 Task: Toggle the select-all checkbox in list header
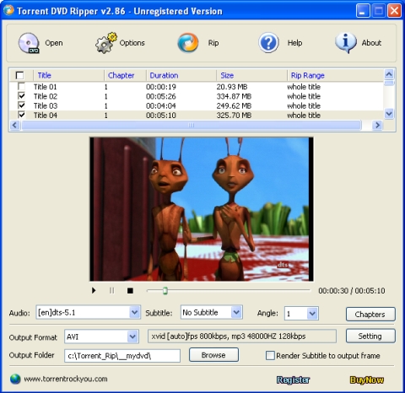tap(19, 75)
